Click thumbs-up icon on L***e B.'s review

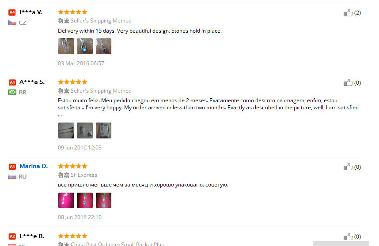(348, 237)
